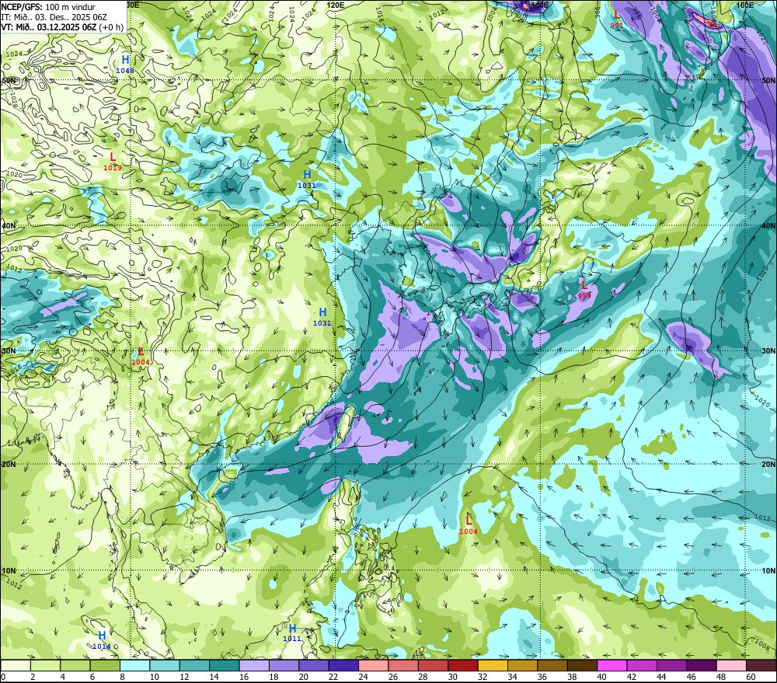The width and height of the screenshot is (777, 683).
Task: Select the L 991 low marker near 50N
Action: 616,20
